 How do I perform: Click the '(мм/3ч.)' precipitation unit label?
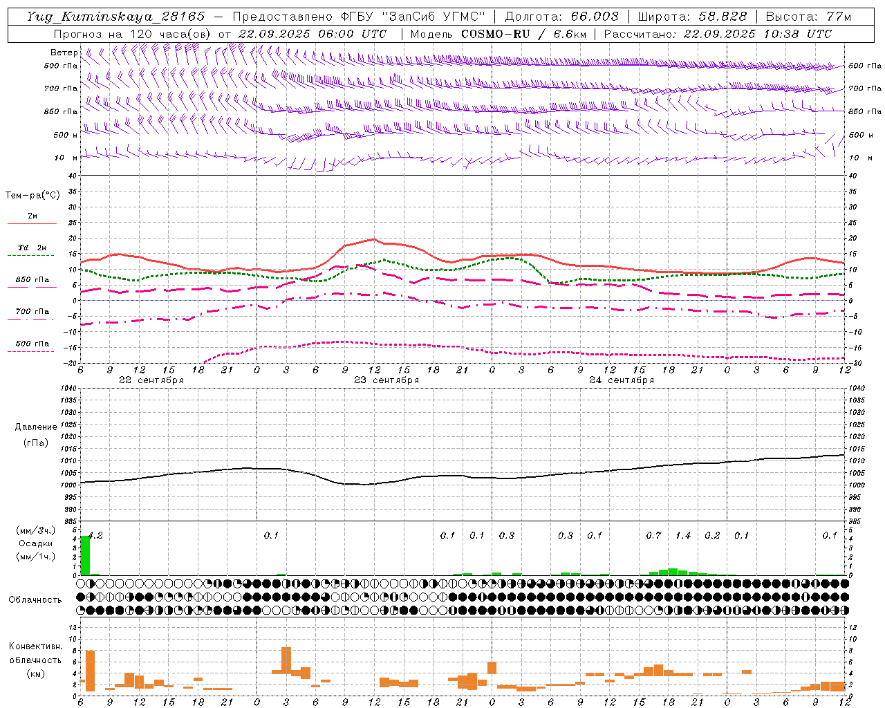click(x=36, y=530)
